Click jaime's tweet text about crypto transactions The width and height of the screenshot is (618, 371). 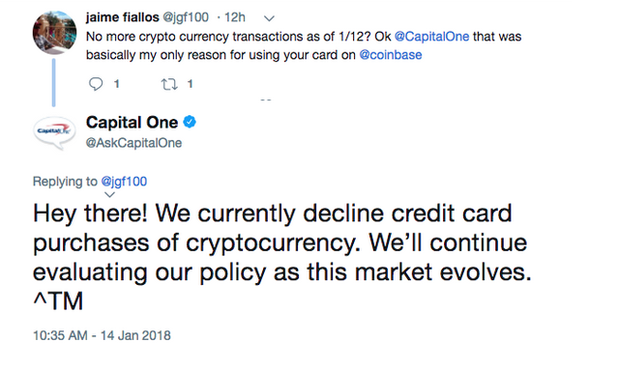(304, 45)
